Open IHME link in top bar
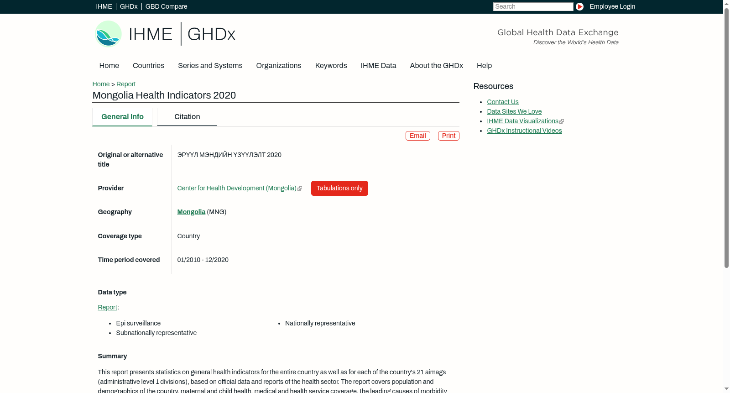 (104, 6)
